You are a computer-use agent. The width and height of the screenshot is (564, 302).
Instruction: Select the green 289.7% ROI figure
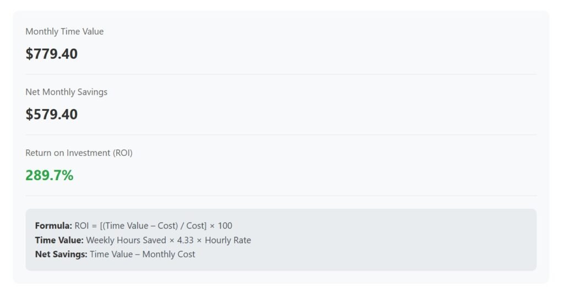49,175
